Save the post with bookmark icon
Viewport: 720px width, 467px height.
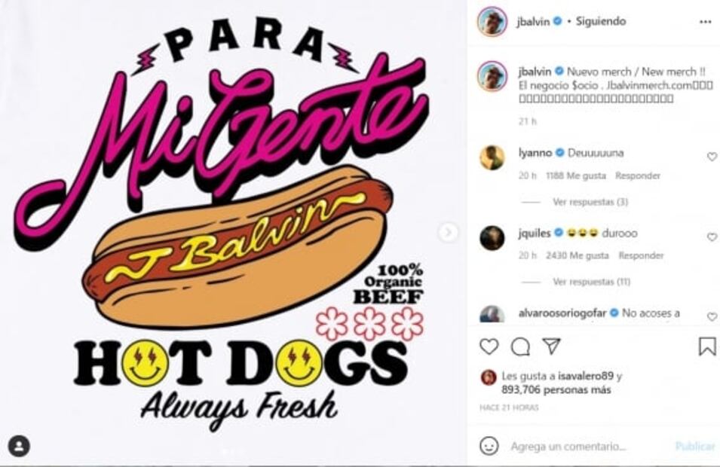707,346
